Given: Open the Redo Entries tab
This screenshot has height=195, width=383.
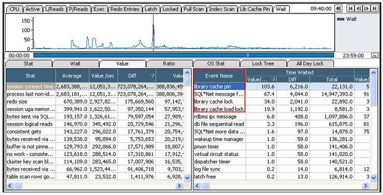Looking at the screenshot, I should coord(125,9).
